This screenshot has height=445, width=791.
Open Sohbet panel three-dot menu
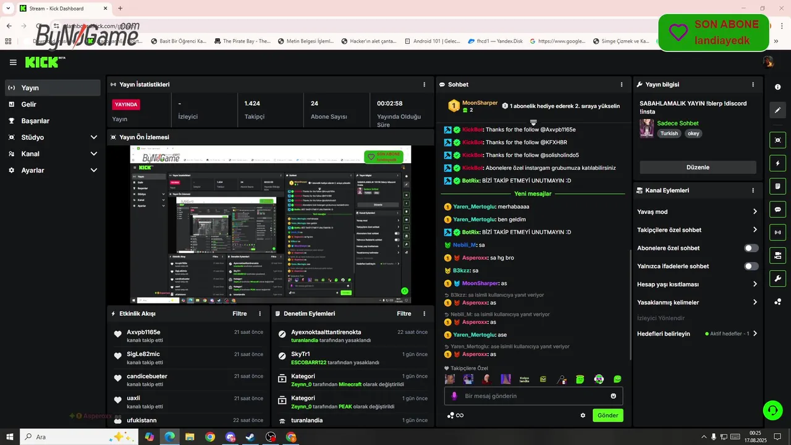coord(622,85)
